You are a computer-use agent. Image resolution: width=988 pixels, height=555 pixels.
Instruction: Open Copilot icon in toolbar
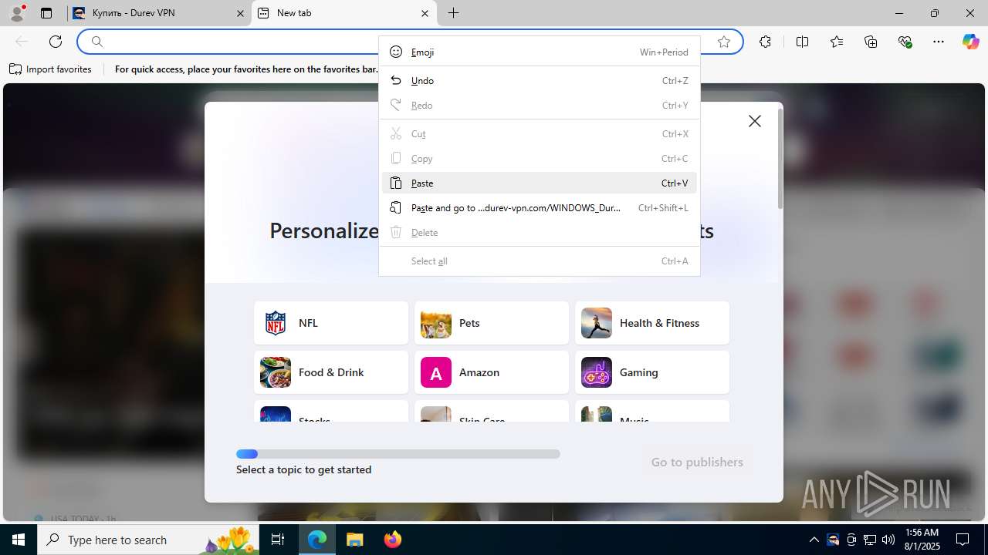(970, 42)
